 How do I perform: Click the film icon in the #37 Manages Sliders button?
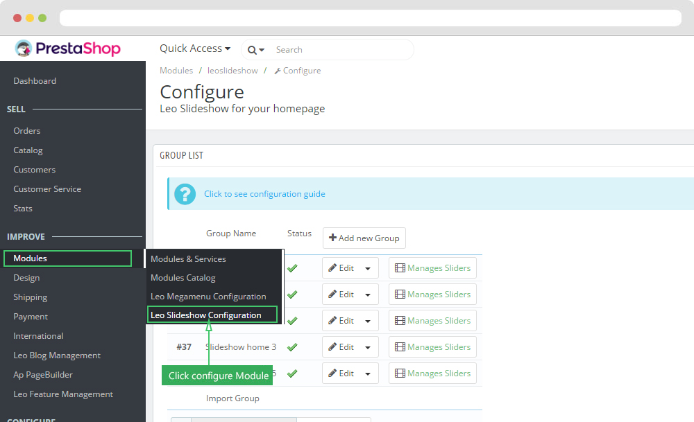[x=400, y=347]
